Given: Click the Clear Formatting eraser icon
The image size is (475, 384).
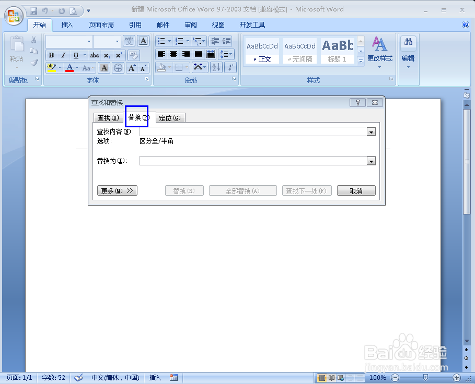Looking at the screenshot, I should (134, 55).
